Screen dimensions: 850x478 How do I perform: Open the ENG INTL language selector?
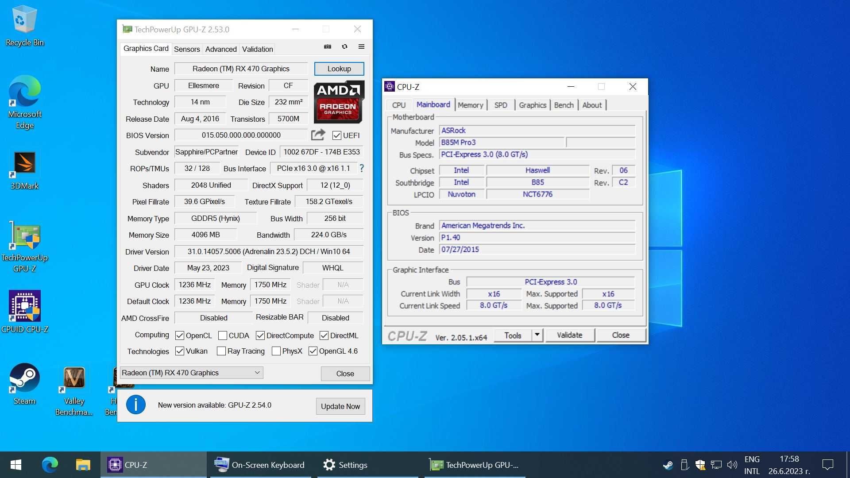tap(752, 465)
